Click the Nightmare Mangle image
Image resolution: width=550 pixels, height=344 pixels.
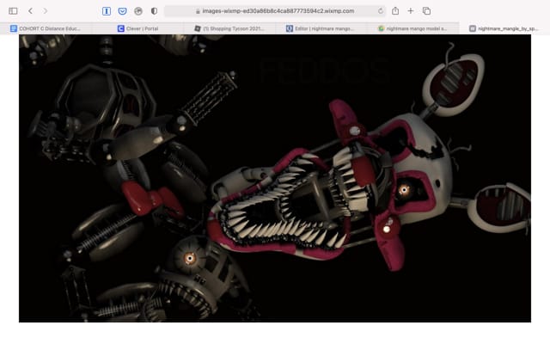[x=275, y=179]
